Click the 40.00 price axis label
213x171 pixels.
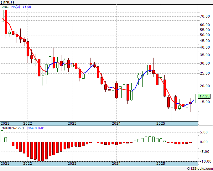pyautogui.click(x=205, y=47)
